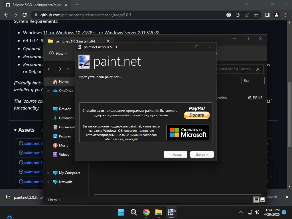Toggle the Chrome side panel

[267, 15]
